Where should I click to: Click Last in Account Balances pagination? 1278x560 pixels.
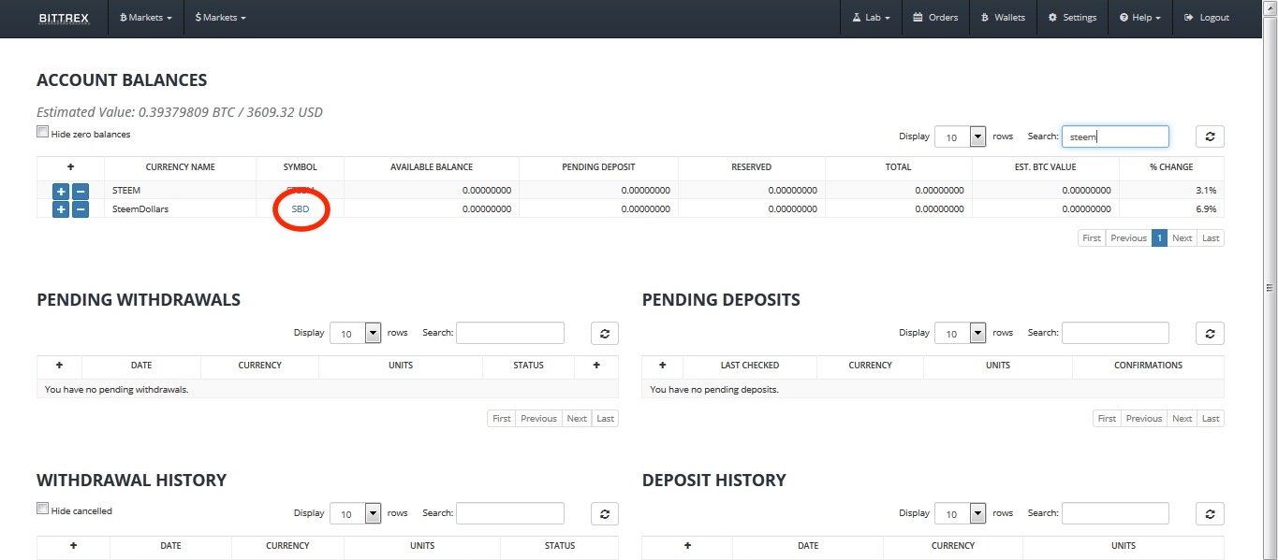click(1211, 237)
